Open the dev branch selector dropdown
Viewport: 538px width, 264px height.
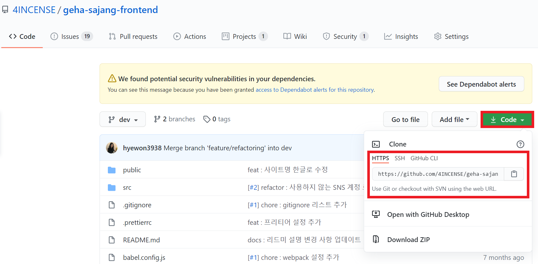pyautogui.click(x=123, y=119)
